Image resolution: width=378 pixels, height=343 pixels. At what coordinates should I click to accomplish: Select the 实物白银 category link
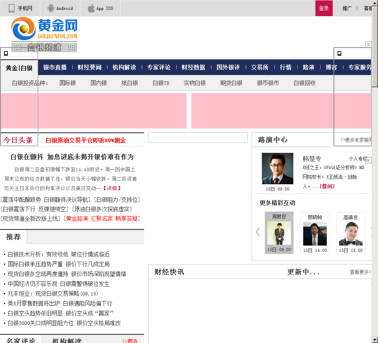pyautogui.click(x=195, y=83)
